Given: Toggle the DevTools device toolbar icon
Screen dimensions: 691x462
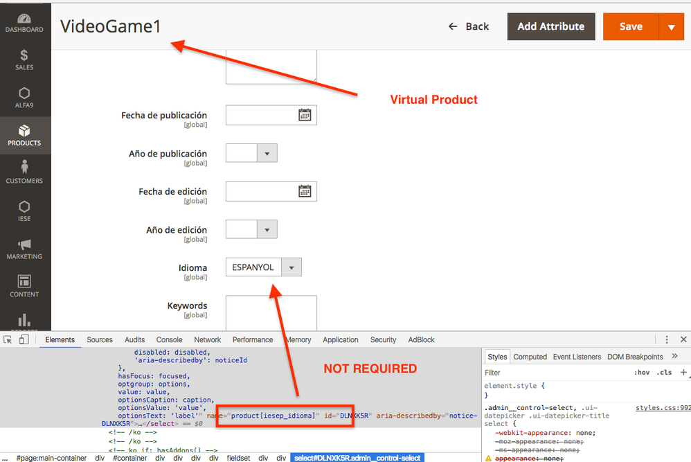Looking at the screenshot, I should [x=24, y=339].
